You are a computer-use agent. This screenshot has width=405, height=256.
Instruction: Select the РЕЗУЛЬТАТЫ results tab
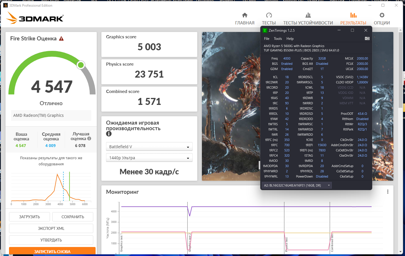coord(353,19)
